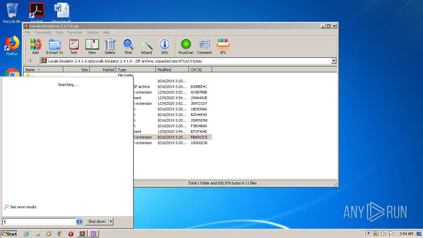Open the Favorites menu
The width and height of the screenshot is (423, 238).
pos(75,32)
